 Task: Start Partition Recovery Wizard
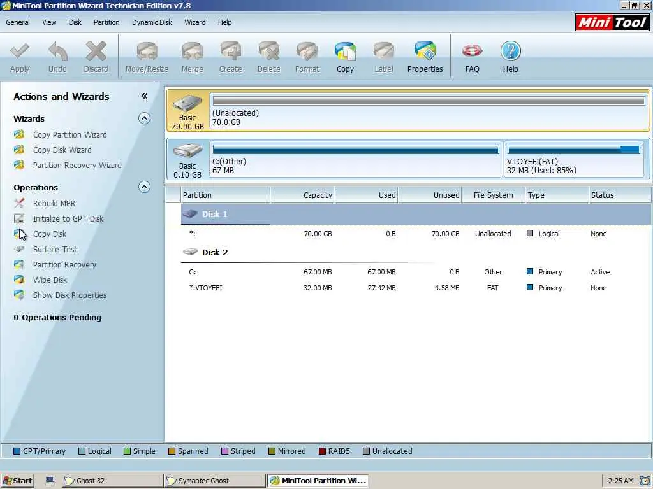[x=77, y=166]
